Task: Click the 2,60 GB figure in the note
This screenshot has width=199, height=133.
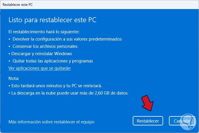Action: (x=107, y=93)
